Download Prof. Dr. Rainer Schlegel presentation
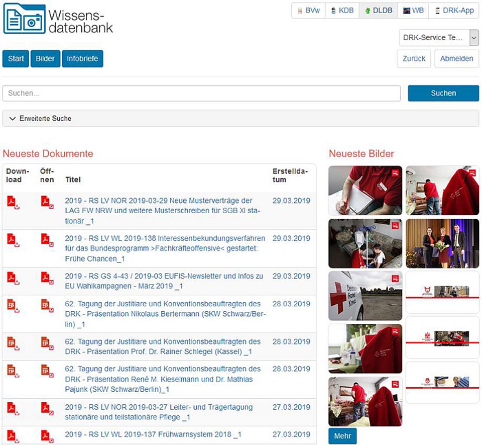Viewport: 482px width, 445px height. point(13,343)
